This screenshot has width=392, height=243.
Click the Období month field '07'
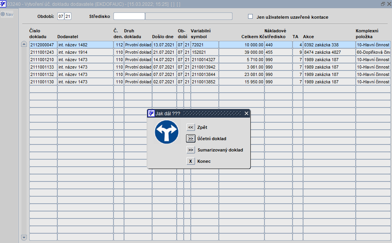(61, 16)
